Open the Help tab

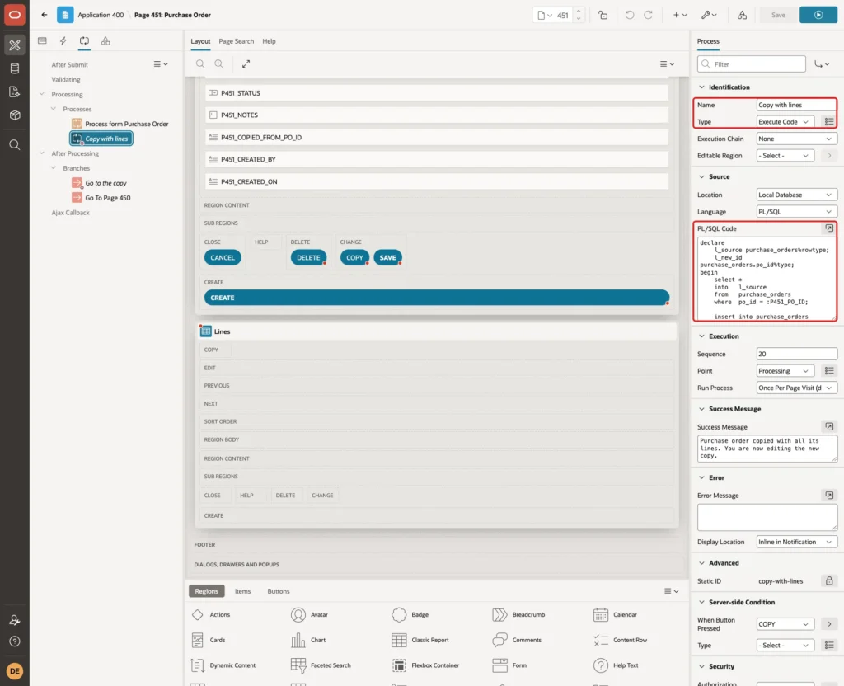(x=269, y=41)
